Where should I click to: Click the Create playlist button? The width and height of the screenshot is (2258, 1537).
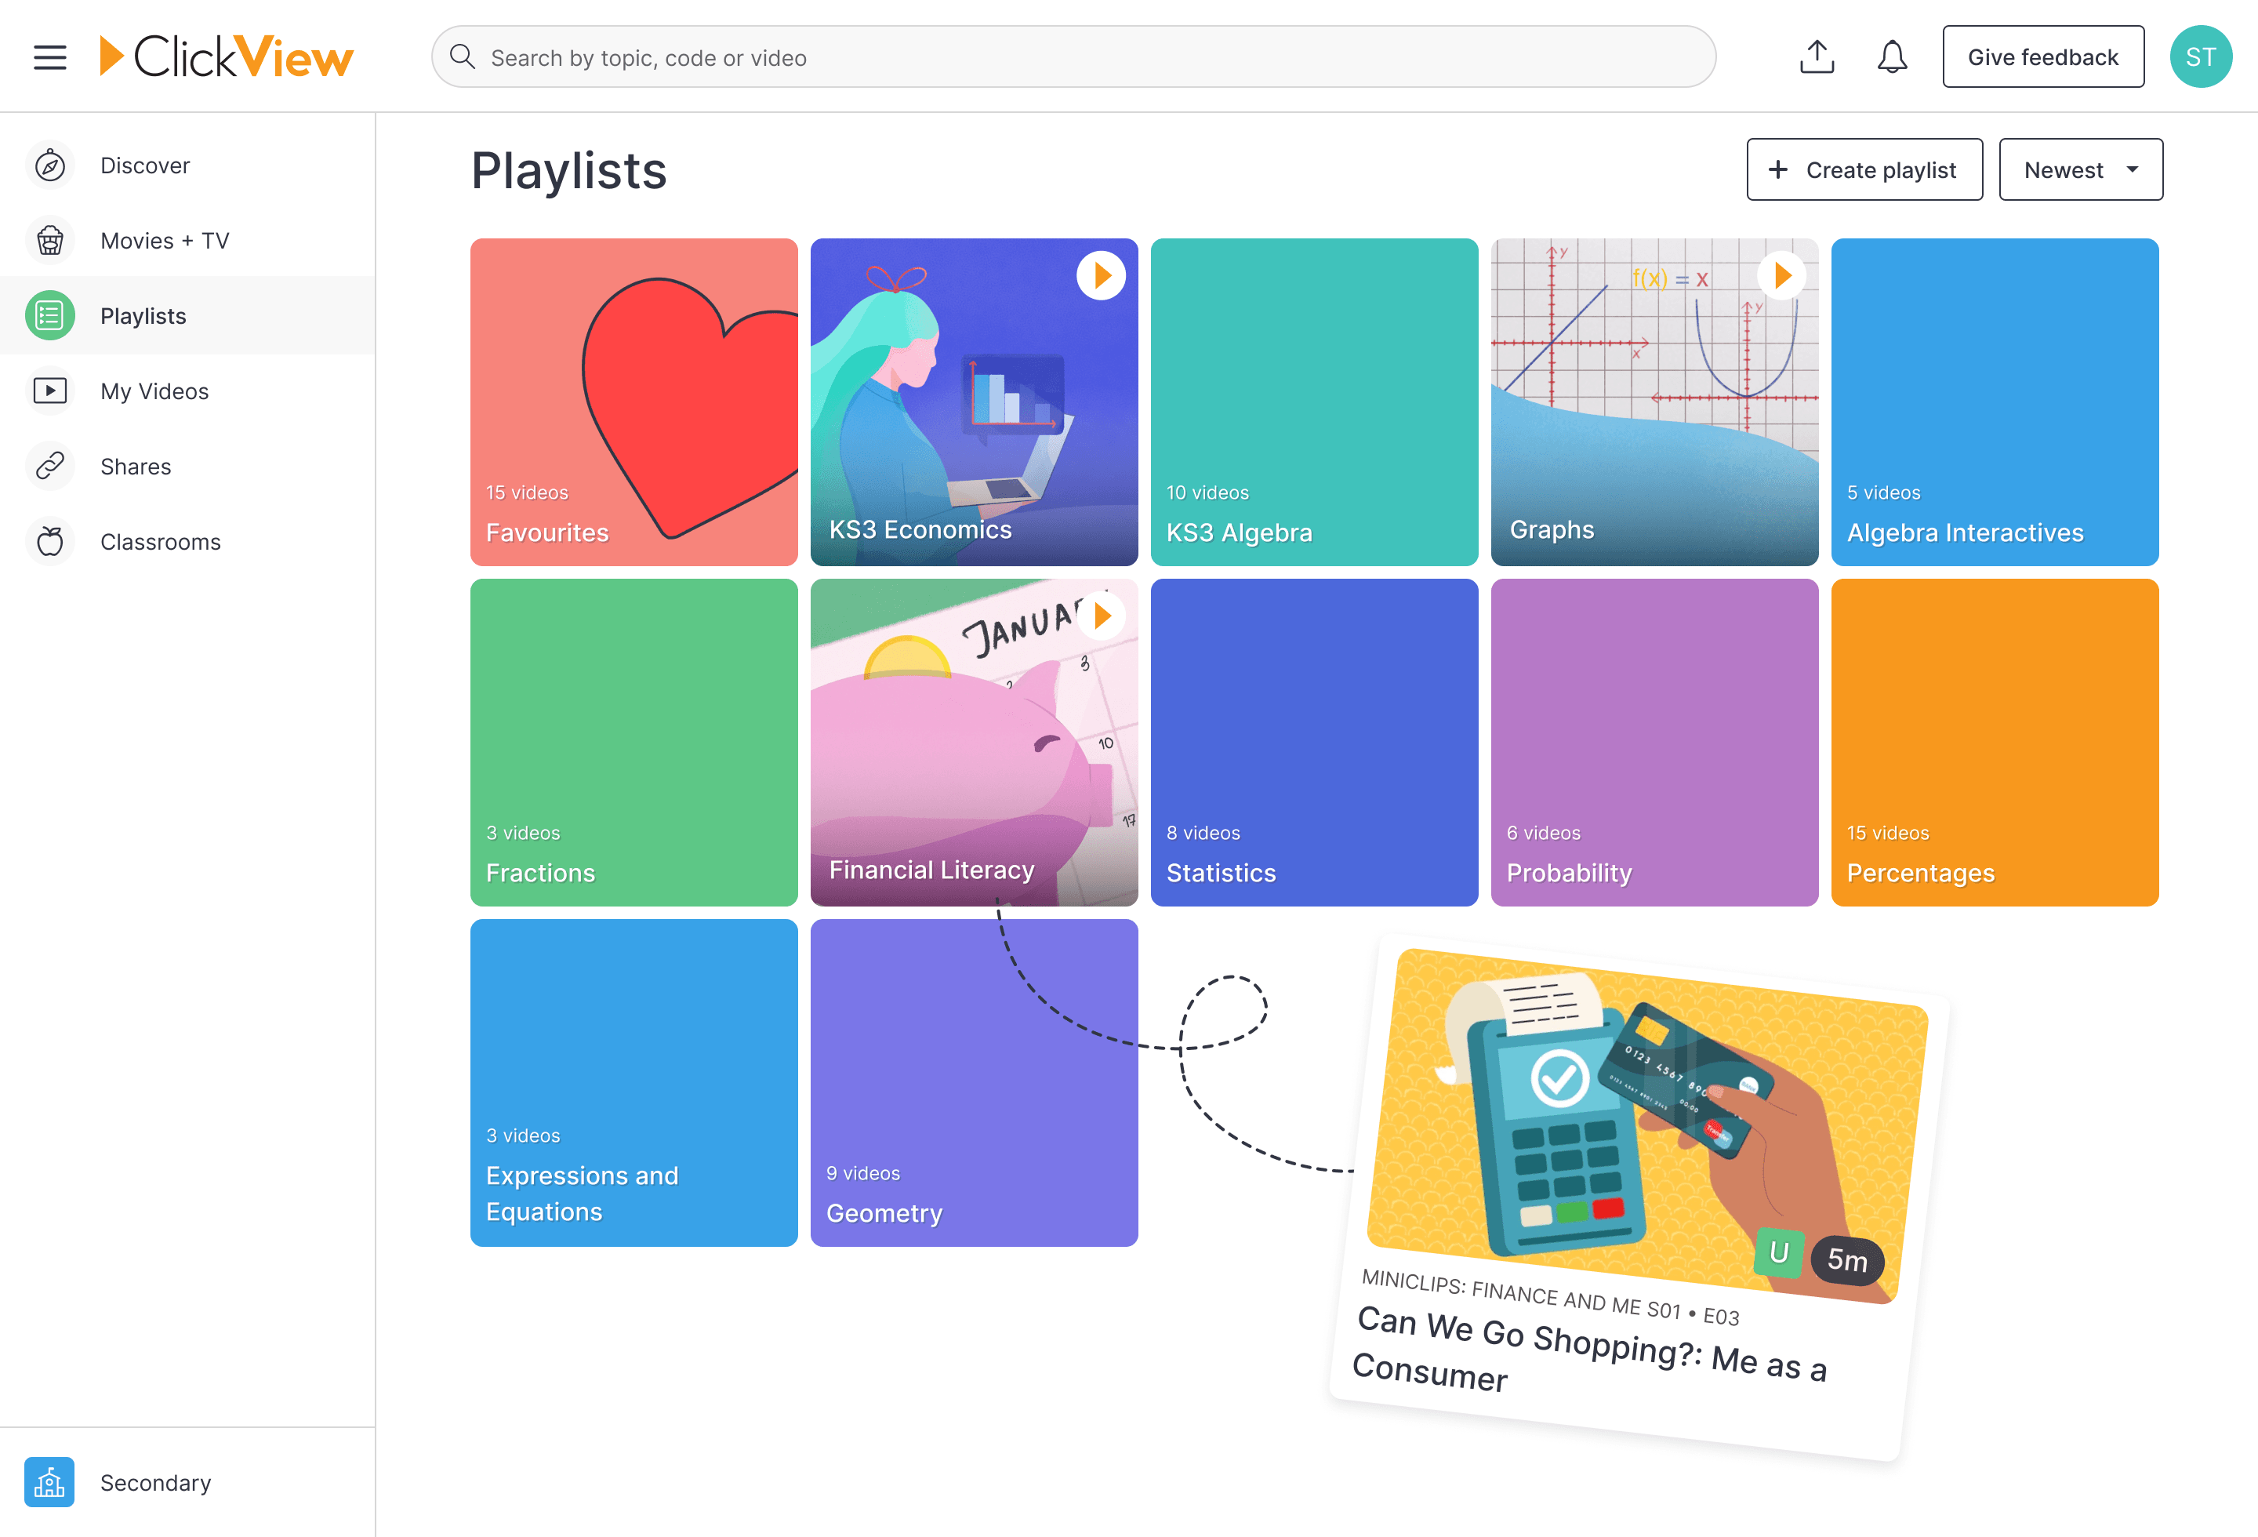(1864, 169)
